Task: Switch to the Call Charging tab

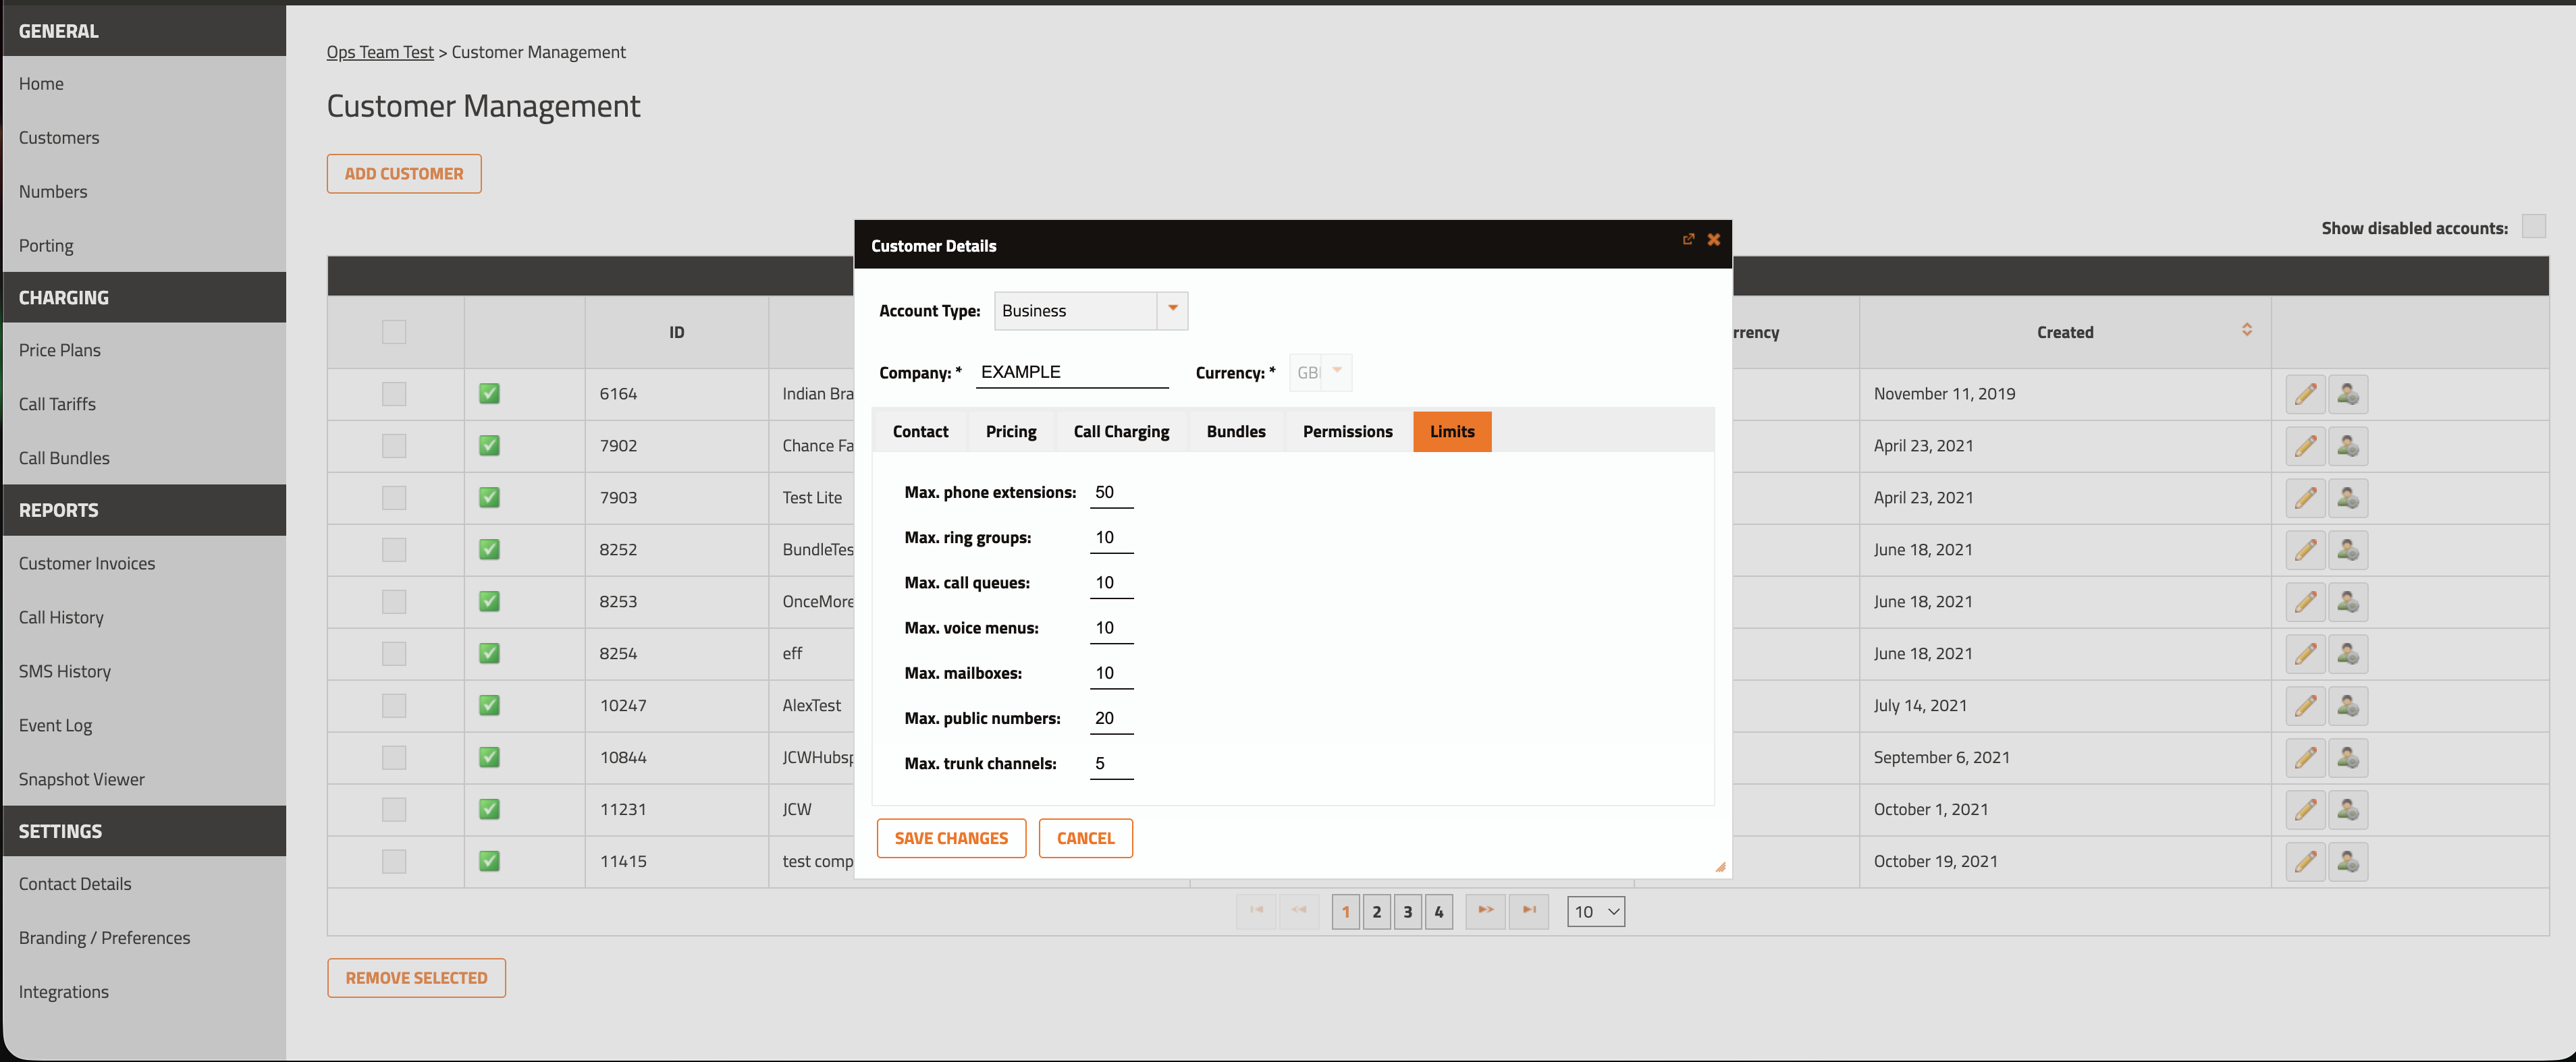Action: [x=1121, y=432]
